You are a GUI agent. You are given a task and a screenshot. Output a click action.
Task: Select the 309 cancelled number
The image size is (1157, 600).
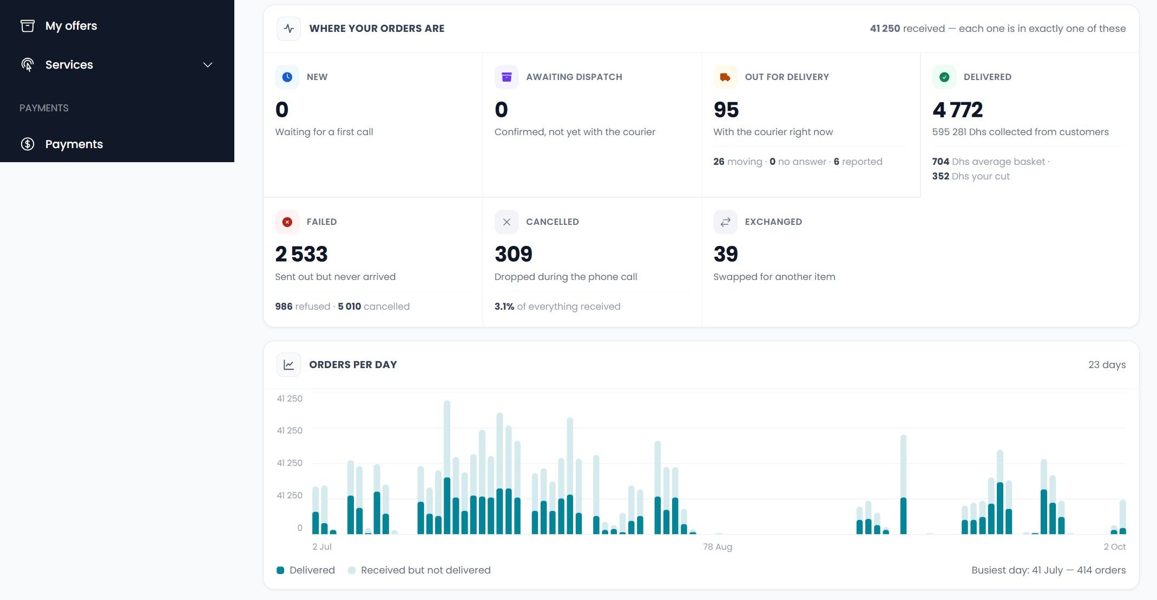514,254
